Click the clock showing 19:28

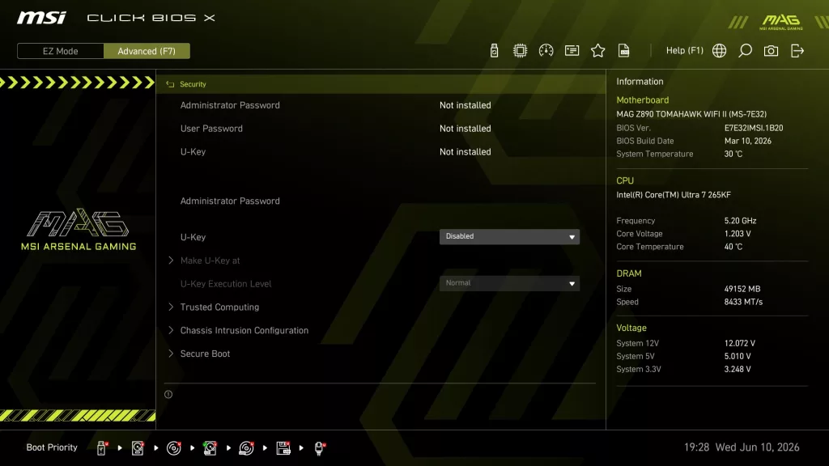click(x=696, y=447)
